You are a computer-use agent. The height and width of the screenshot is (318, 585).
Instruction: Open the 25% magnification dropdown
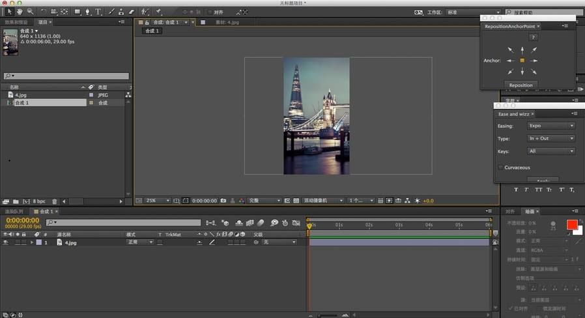(x=158, y=201)
